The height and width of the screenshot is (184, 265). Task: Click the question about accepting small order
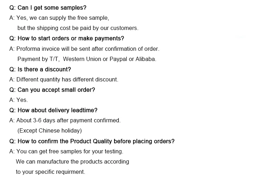coord(52,90)
